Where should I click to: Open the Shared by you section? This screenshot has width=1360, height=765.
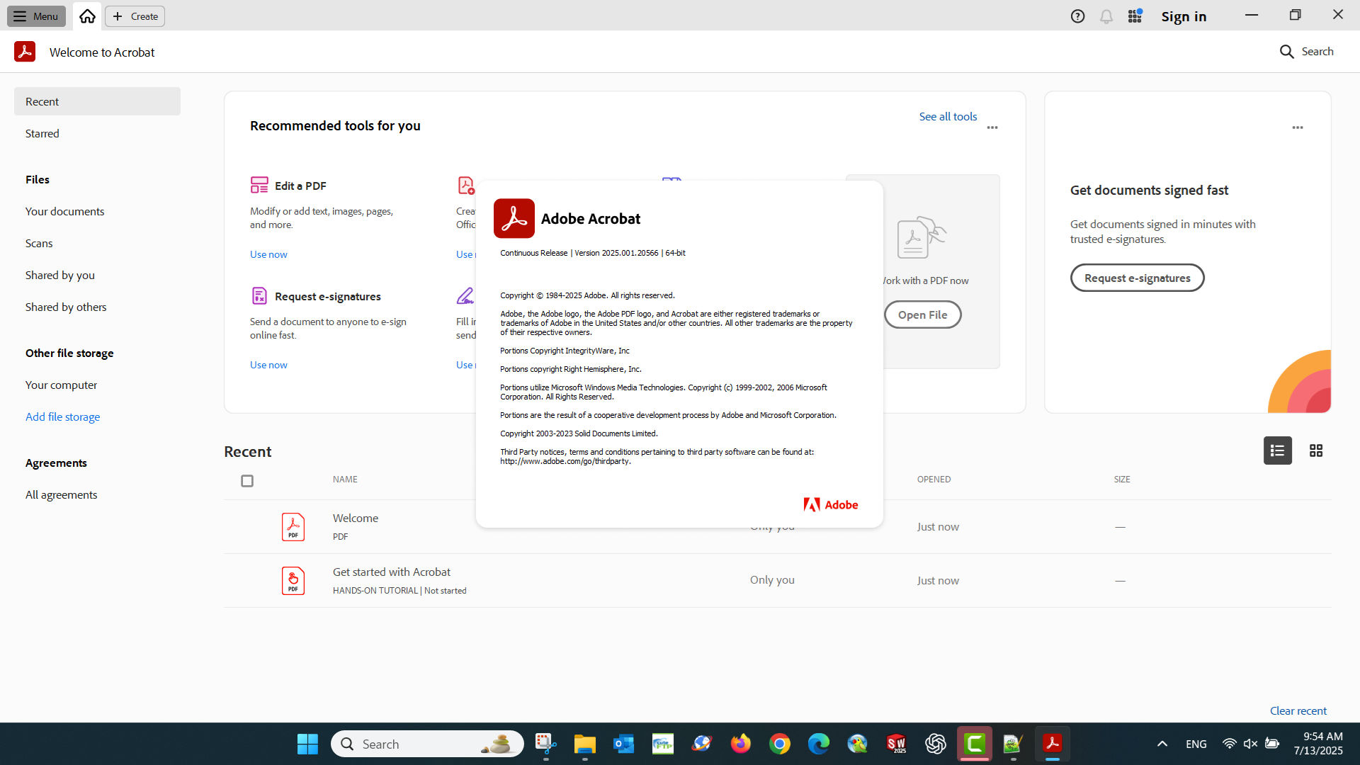[59, 275]
